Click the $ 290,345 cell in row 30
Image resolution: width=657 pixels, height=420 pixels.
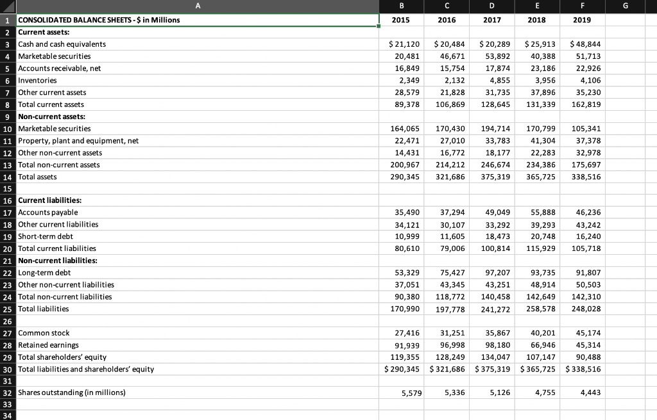tap(402, 369)
